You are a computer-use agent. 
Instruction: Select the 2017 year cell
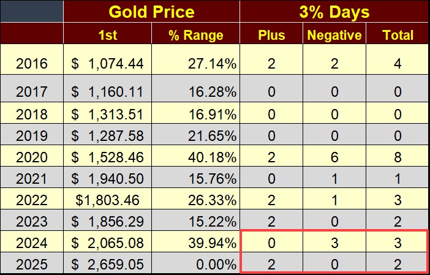point(32,92)
